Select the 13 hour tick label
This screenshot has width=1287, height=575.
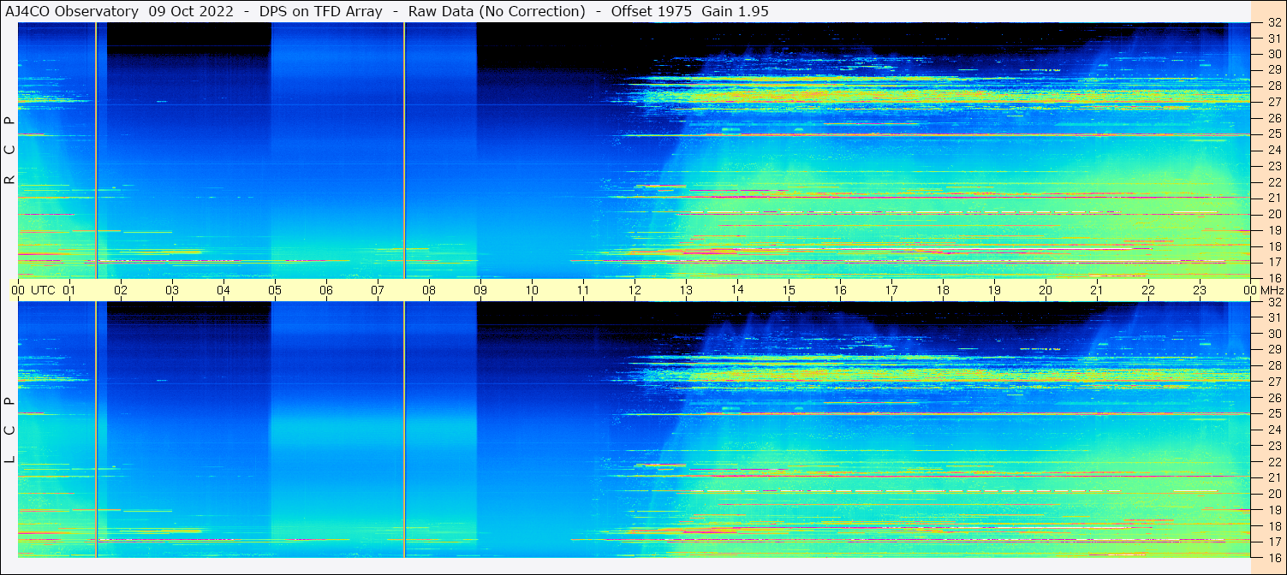686,290
